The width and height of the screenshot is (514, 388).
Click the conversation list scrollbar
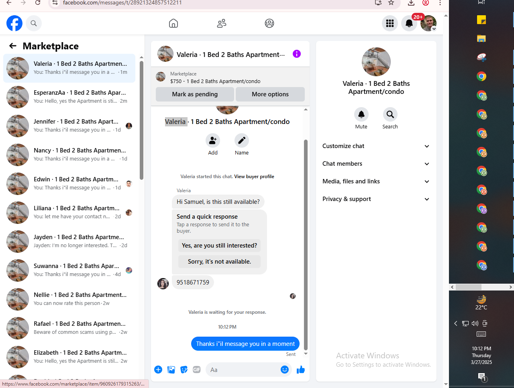click(x=141, y=120)
